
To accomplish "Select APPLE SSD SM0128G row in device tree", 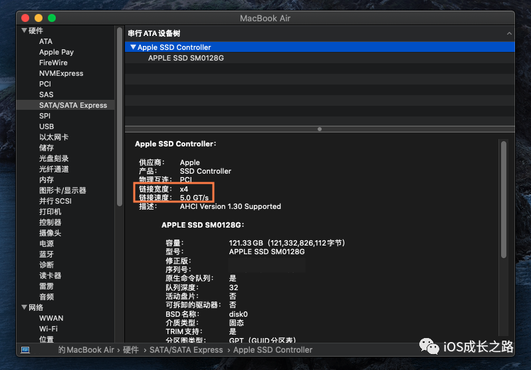I will [320, 58].
